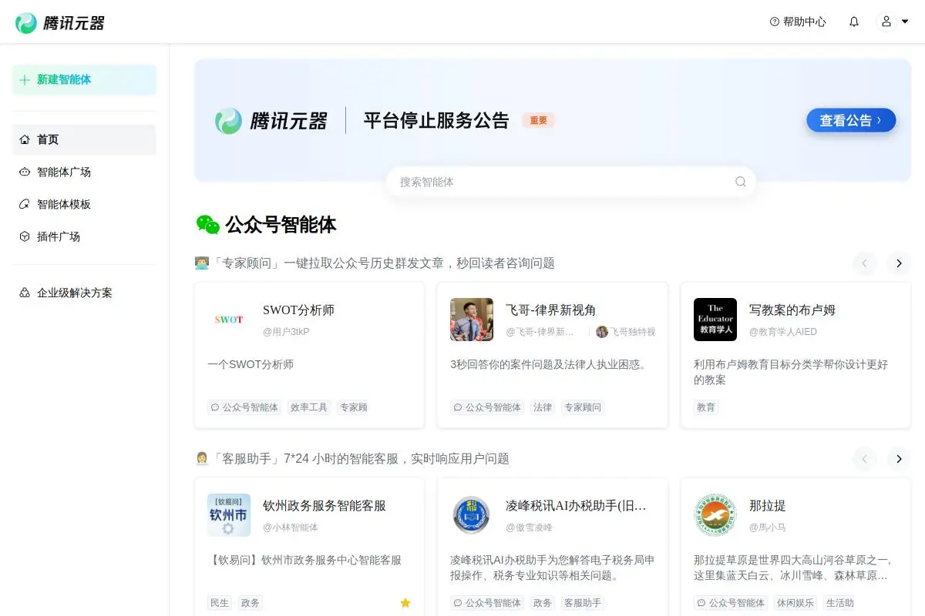Click 法律 tag on 飞哥 card
Image resolution: width=925 pixels, height=616 pixels.
[x=543, y=407]
